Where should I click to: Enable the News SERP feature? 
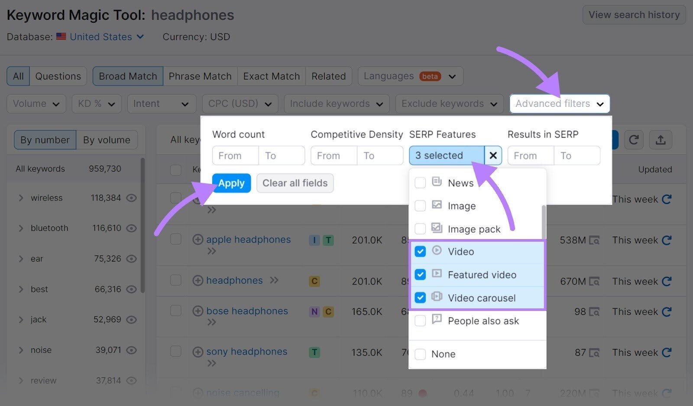tap(420, 183)
